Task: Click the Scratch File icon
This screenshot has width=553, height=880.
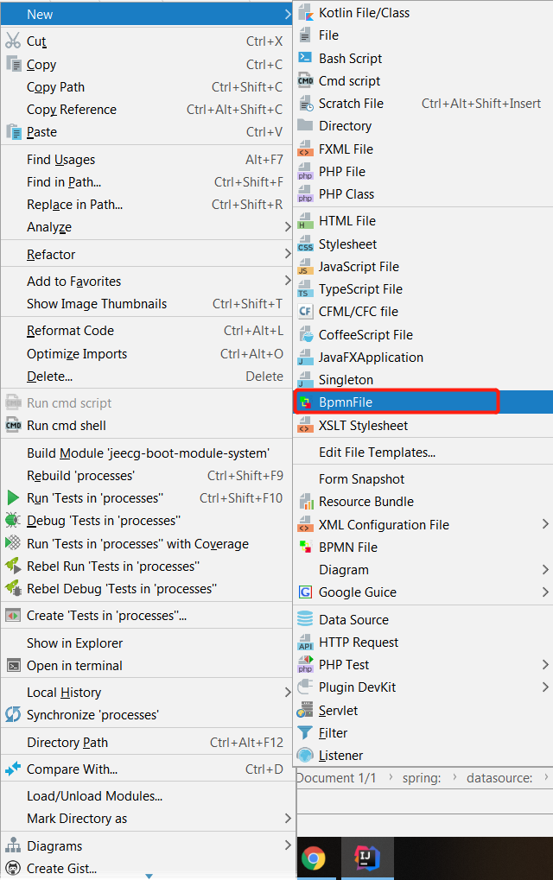Action: 305,104
